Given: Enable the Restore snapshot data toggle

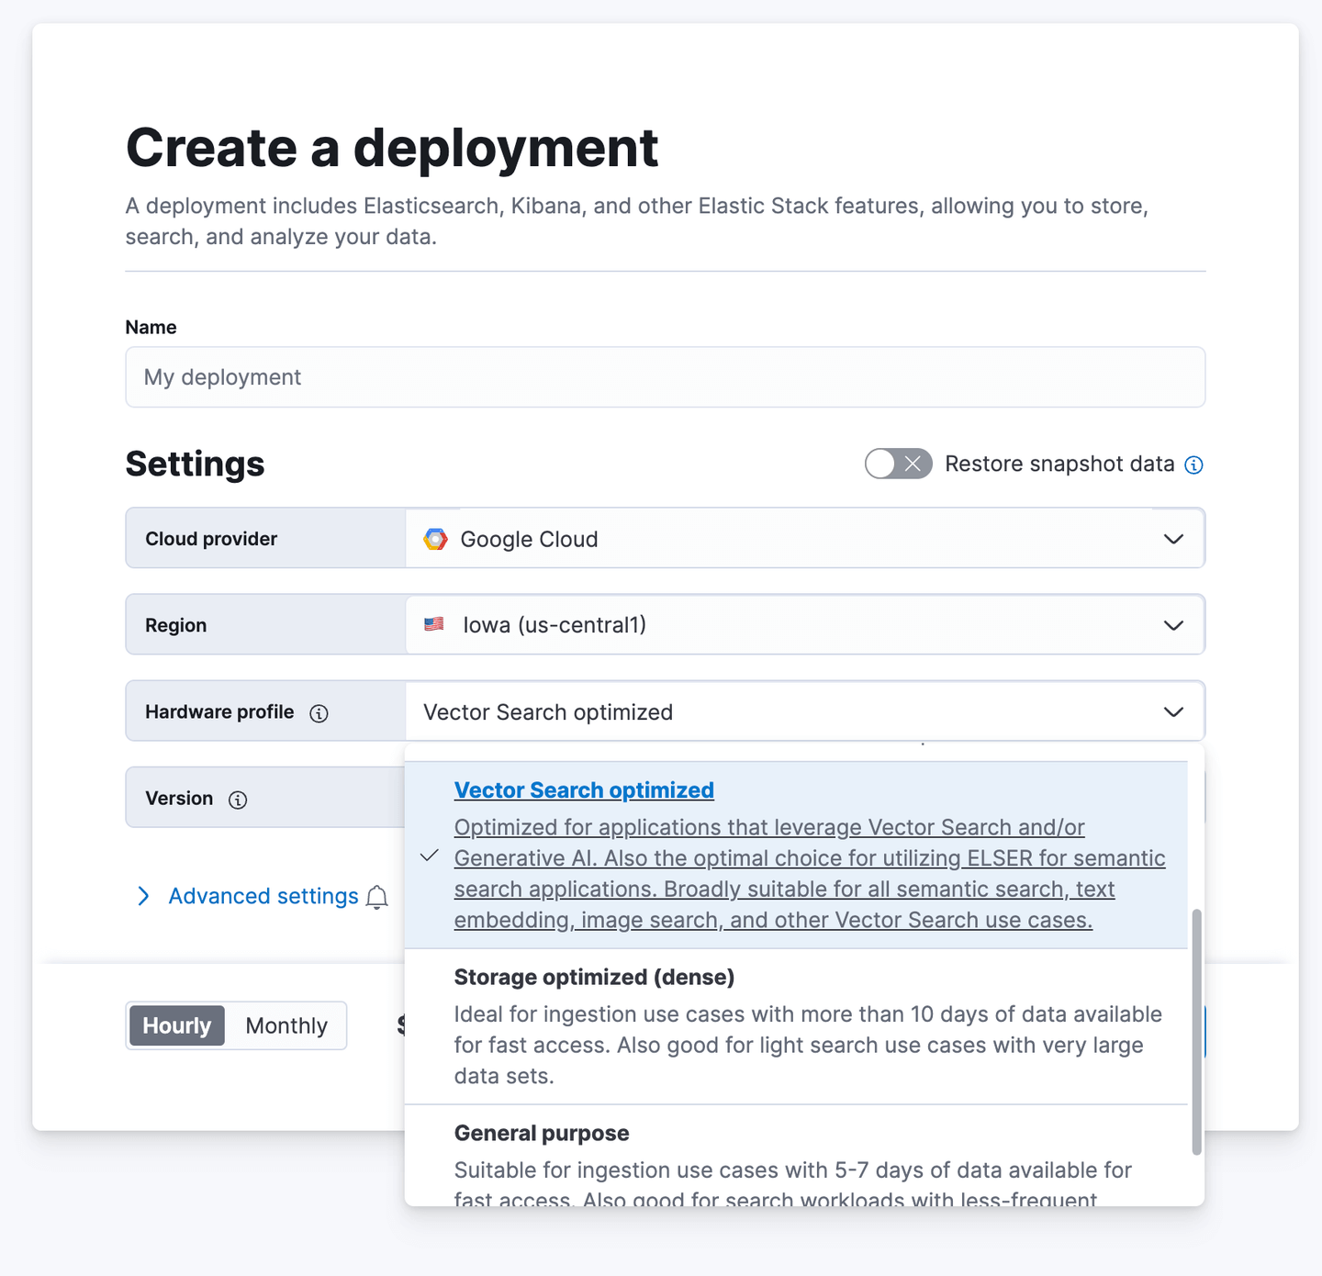Looking at the screenshot, I should 898,464.
